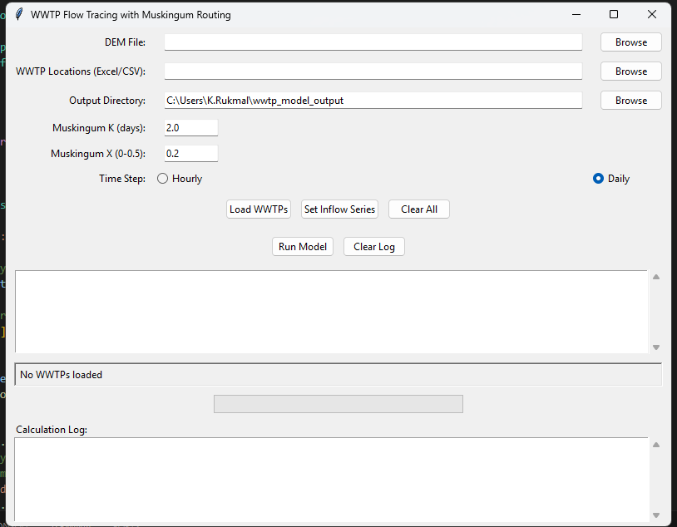Select the Daily time step

click(598, 178)
